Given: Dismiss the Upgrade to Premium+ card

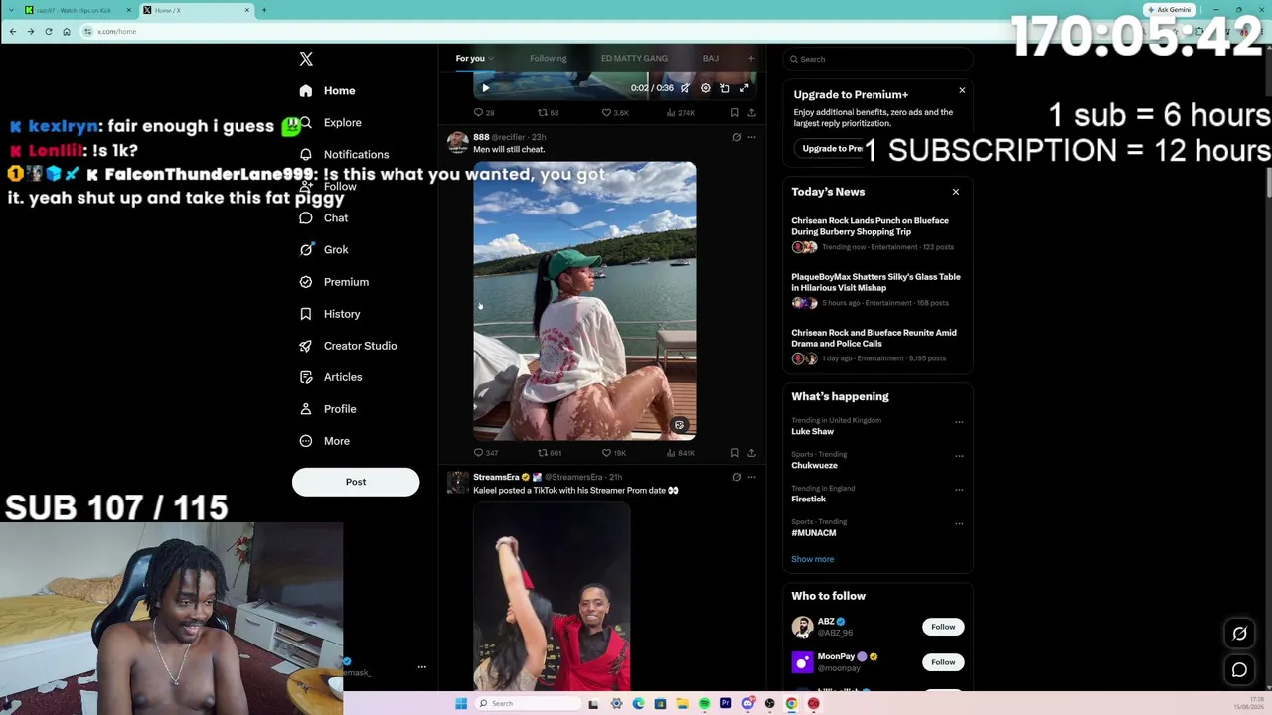Looking at the screenshot, I should [962, 90].
